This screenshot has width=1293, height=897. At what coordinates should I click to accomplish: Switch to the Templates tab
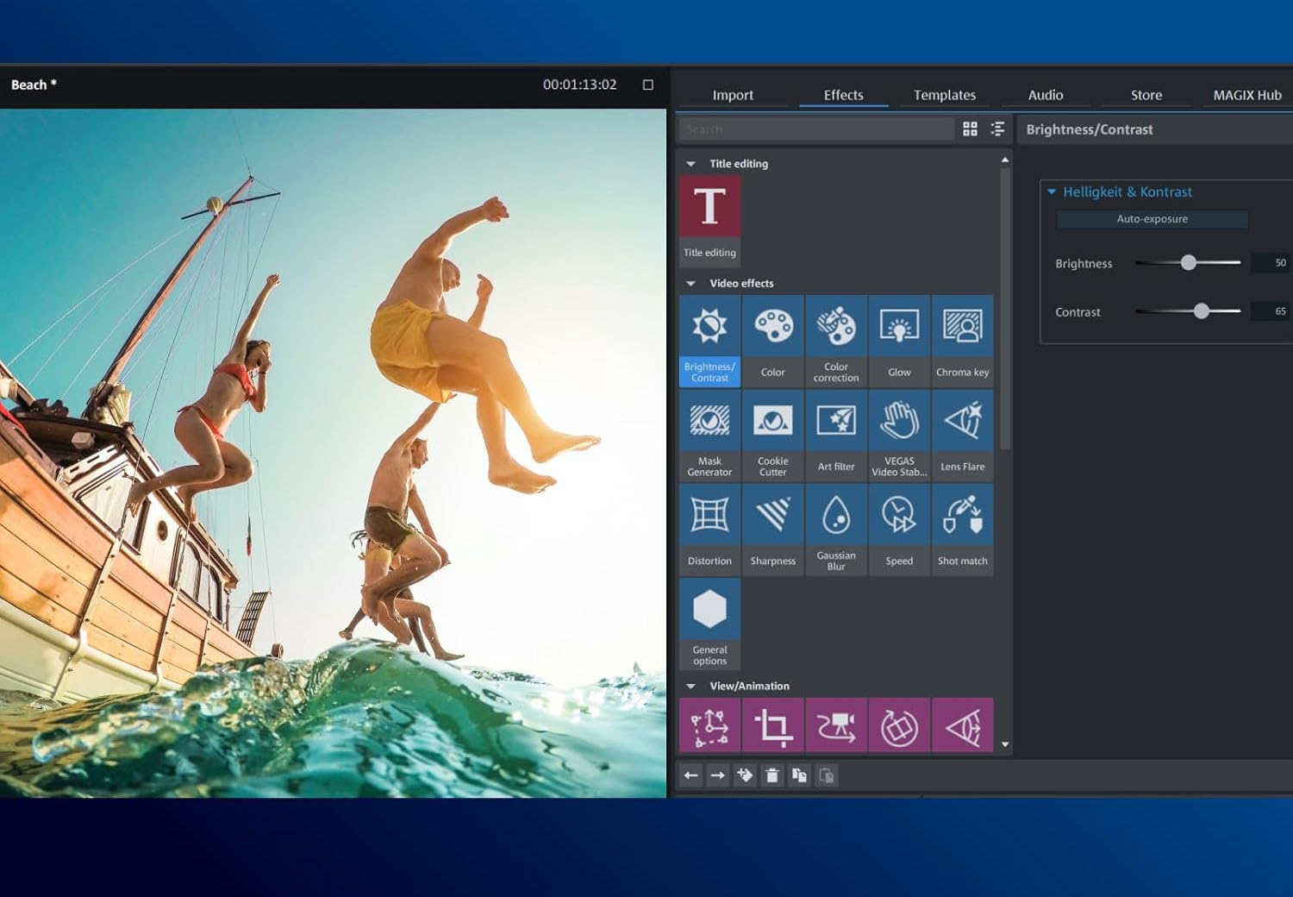pos(944,95)
